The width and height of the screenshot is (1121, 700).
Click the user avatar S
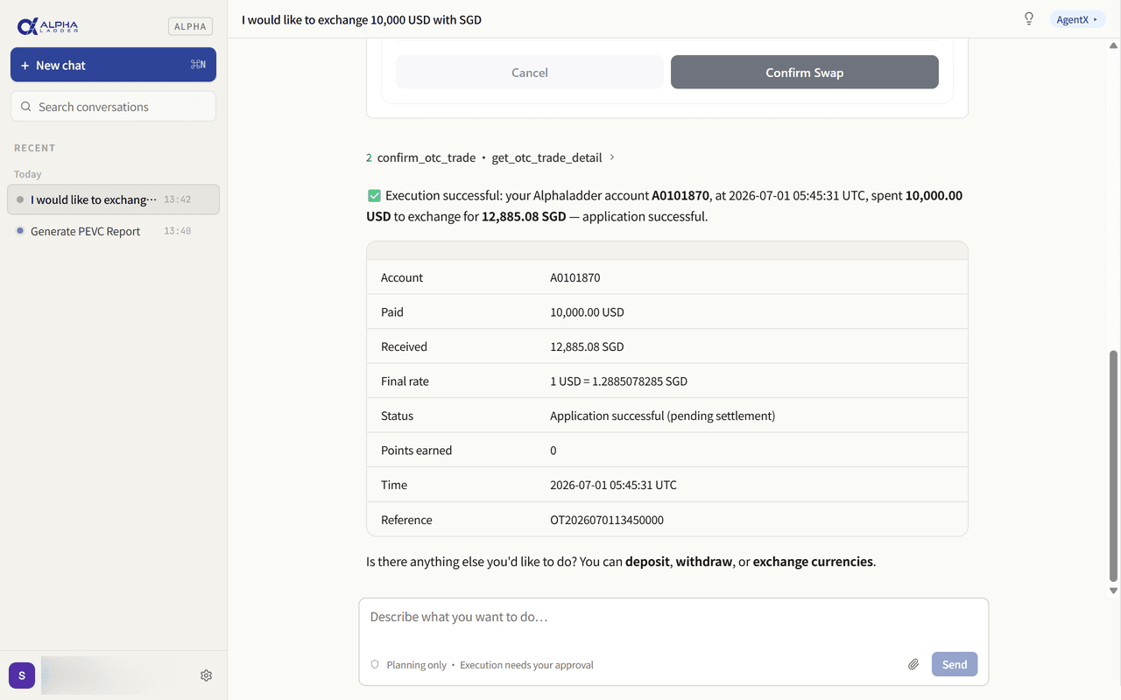click(22, 675)
